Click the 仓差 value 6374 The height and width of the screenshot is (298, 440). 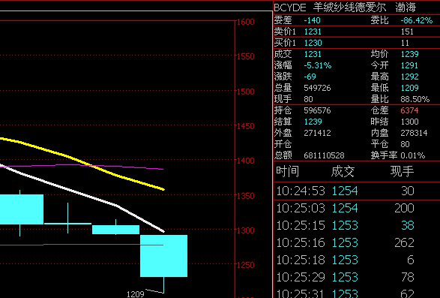click(x=409, y=110)
